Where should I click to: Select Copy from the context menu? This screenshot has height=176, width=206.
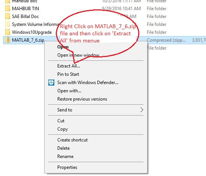(x=63, y=129)
